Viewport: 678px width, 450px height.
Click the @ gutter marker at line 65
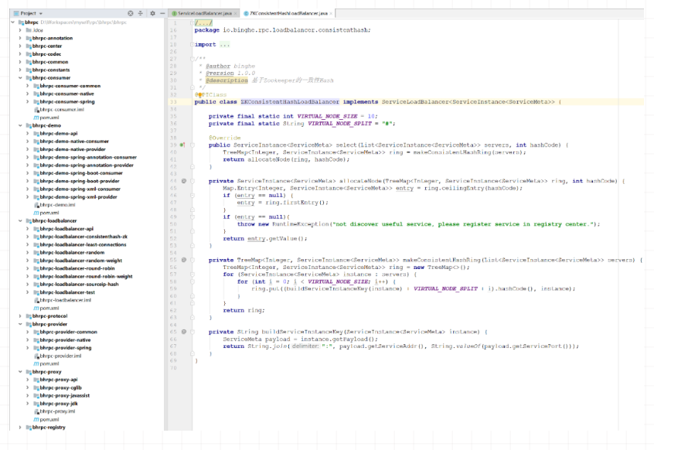[x=183, y=332]
